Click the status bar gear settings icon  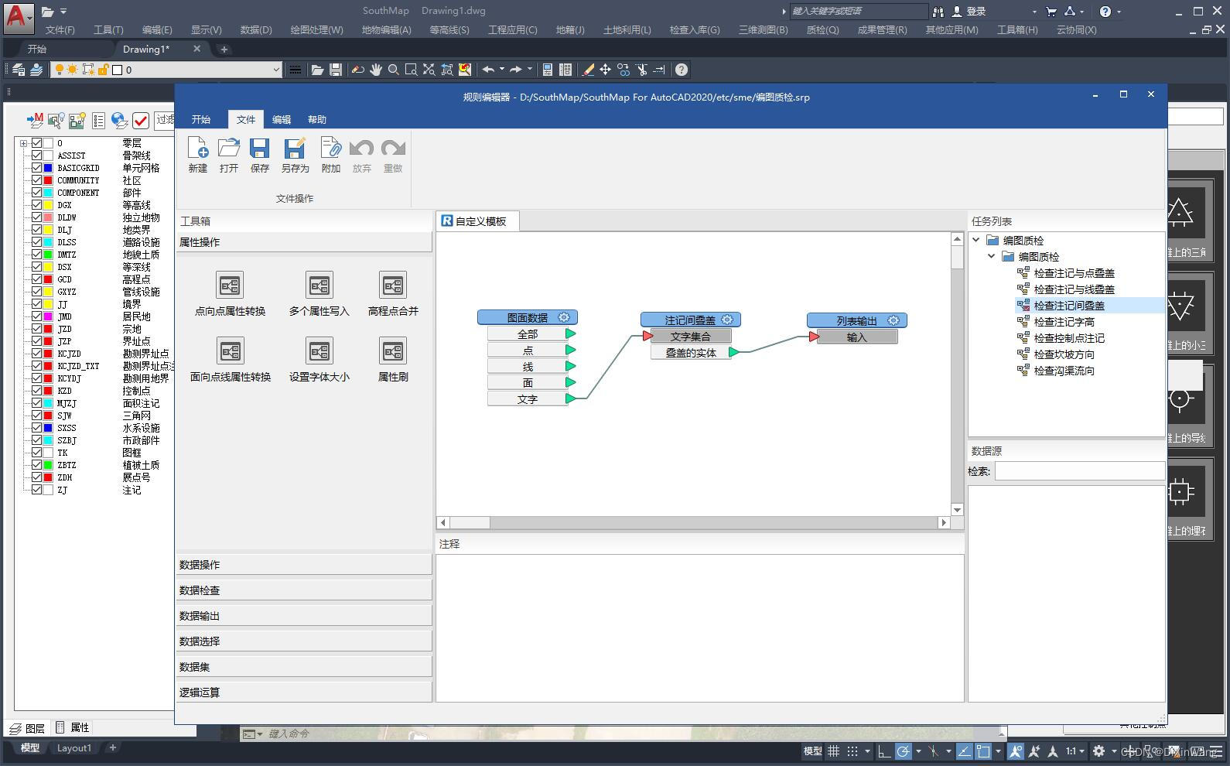tap(1098, 751)
